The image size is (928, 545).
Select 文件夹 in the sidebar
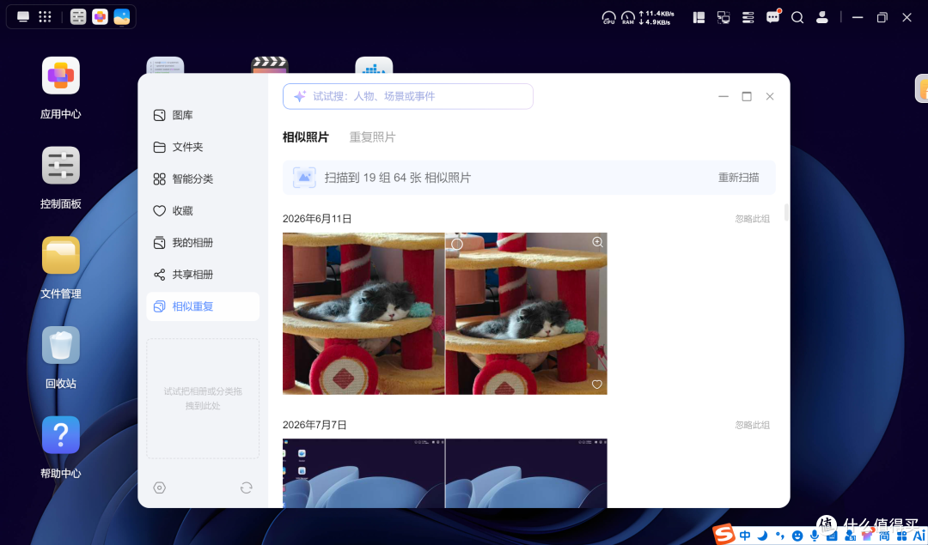point(203,147)
